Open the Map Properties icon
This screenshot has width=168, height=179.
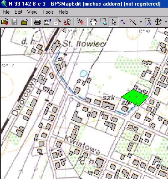[47, 22]
